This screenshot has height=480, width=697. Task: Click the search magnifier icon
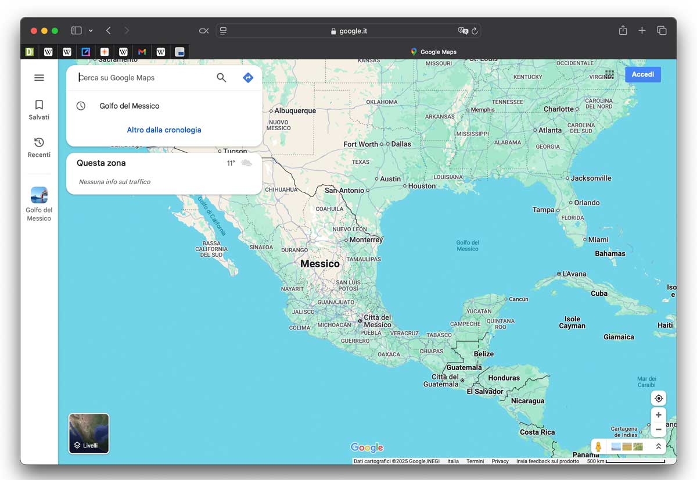point(221,78)
